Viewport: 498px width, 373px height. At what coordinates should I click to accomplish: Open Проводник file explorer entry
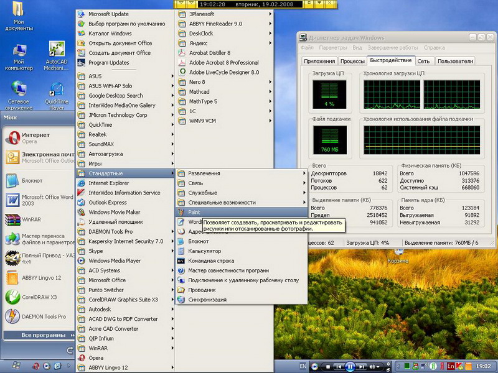tap(242, 290)
